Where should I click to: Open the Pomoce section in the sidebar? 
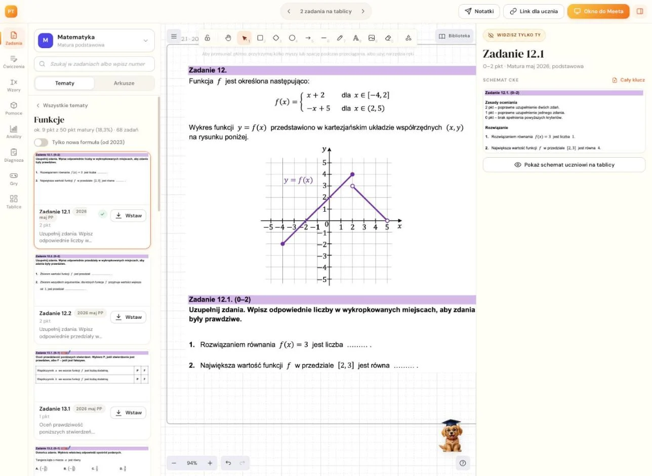(14, 108)
